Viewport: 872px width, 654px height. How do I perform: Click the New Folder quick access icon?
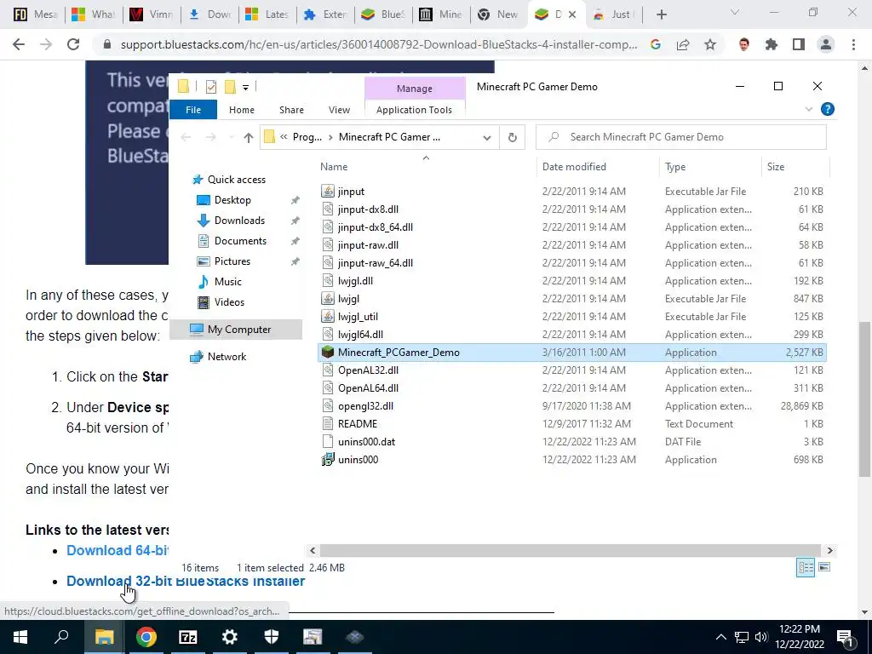230,87
